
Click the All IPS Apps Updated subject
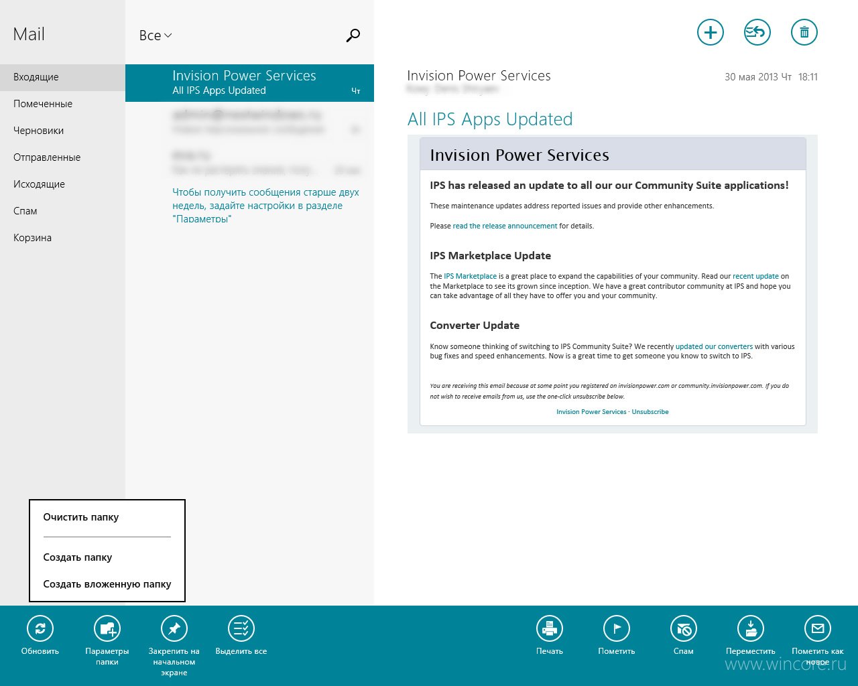490,119
